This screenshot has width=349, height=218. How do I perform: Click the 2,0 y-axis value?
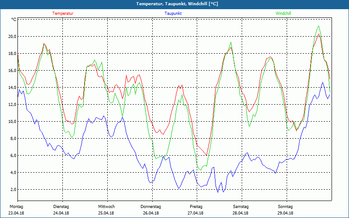pos(14,190)
